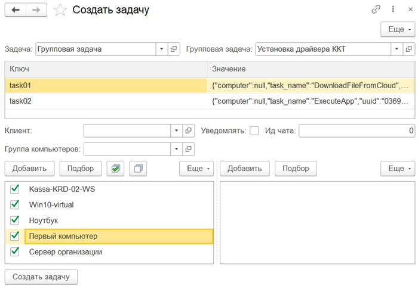
Task: Click the forward navigation arrow
Action: tap(36, 10)
